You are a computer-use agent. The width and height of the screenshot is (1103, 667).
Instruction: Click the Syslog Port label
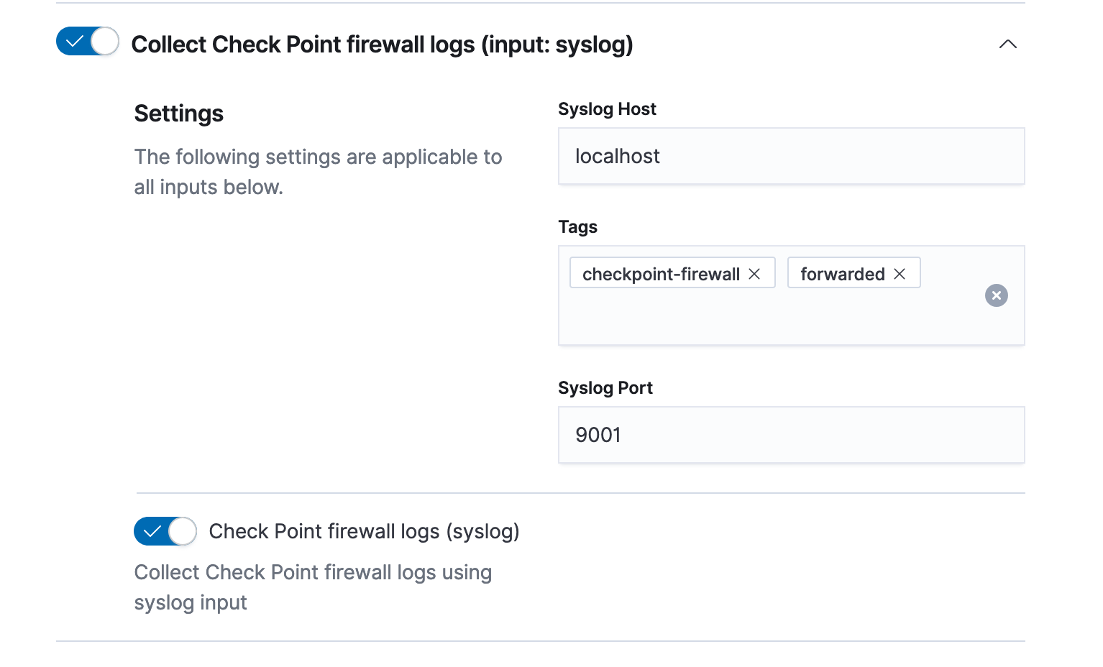pos(605,388)
